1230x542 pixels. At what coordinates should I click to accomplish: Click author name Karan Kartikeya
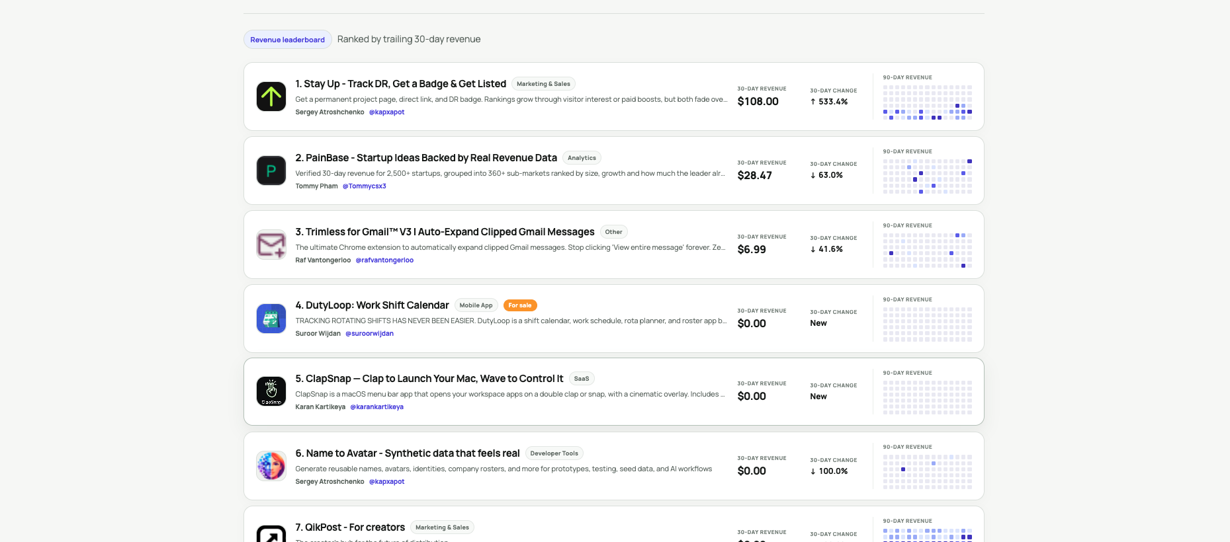[x=320, y=407]
